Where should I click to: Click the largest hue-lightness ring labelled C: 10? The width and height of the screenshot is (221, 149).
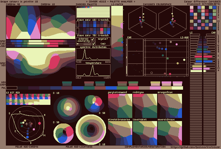[x=91, y=129]
